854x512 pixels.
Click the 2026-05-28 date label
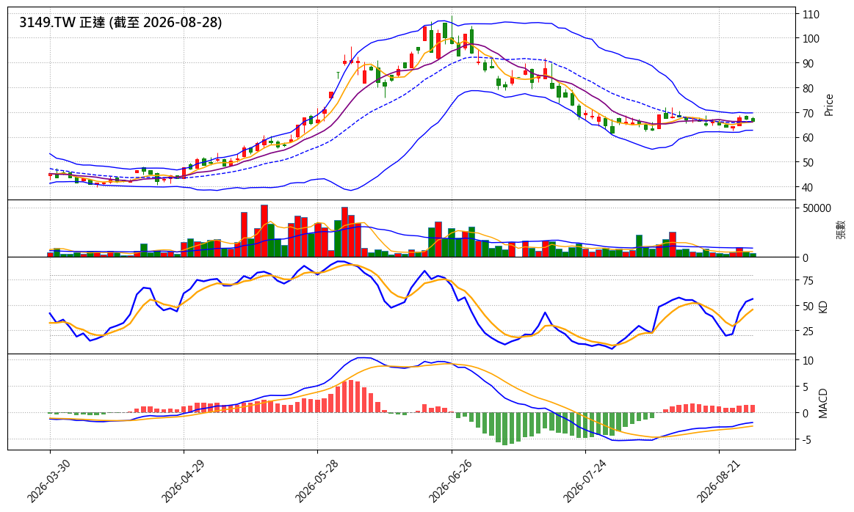pyautogui.click(x=315, y=481)
